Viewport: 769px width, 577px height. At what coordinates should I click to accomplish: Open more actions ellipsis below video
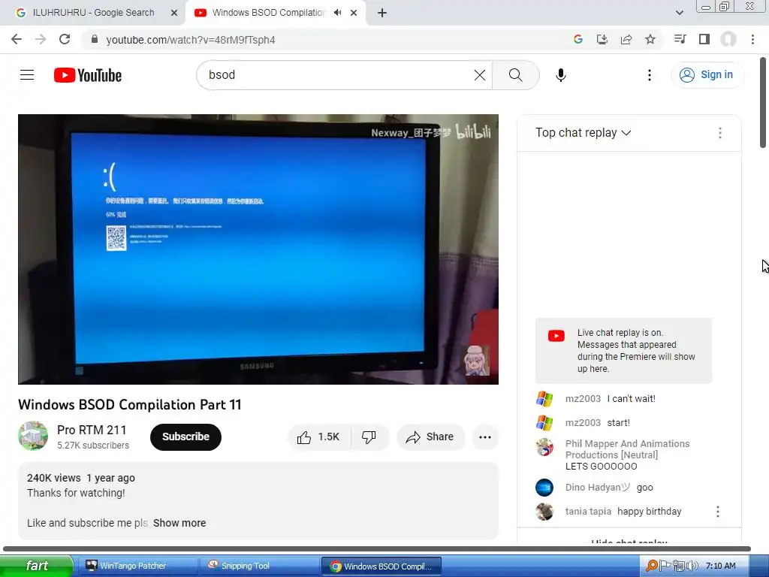pyautogui.click(x=485, y=437)
